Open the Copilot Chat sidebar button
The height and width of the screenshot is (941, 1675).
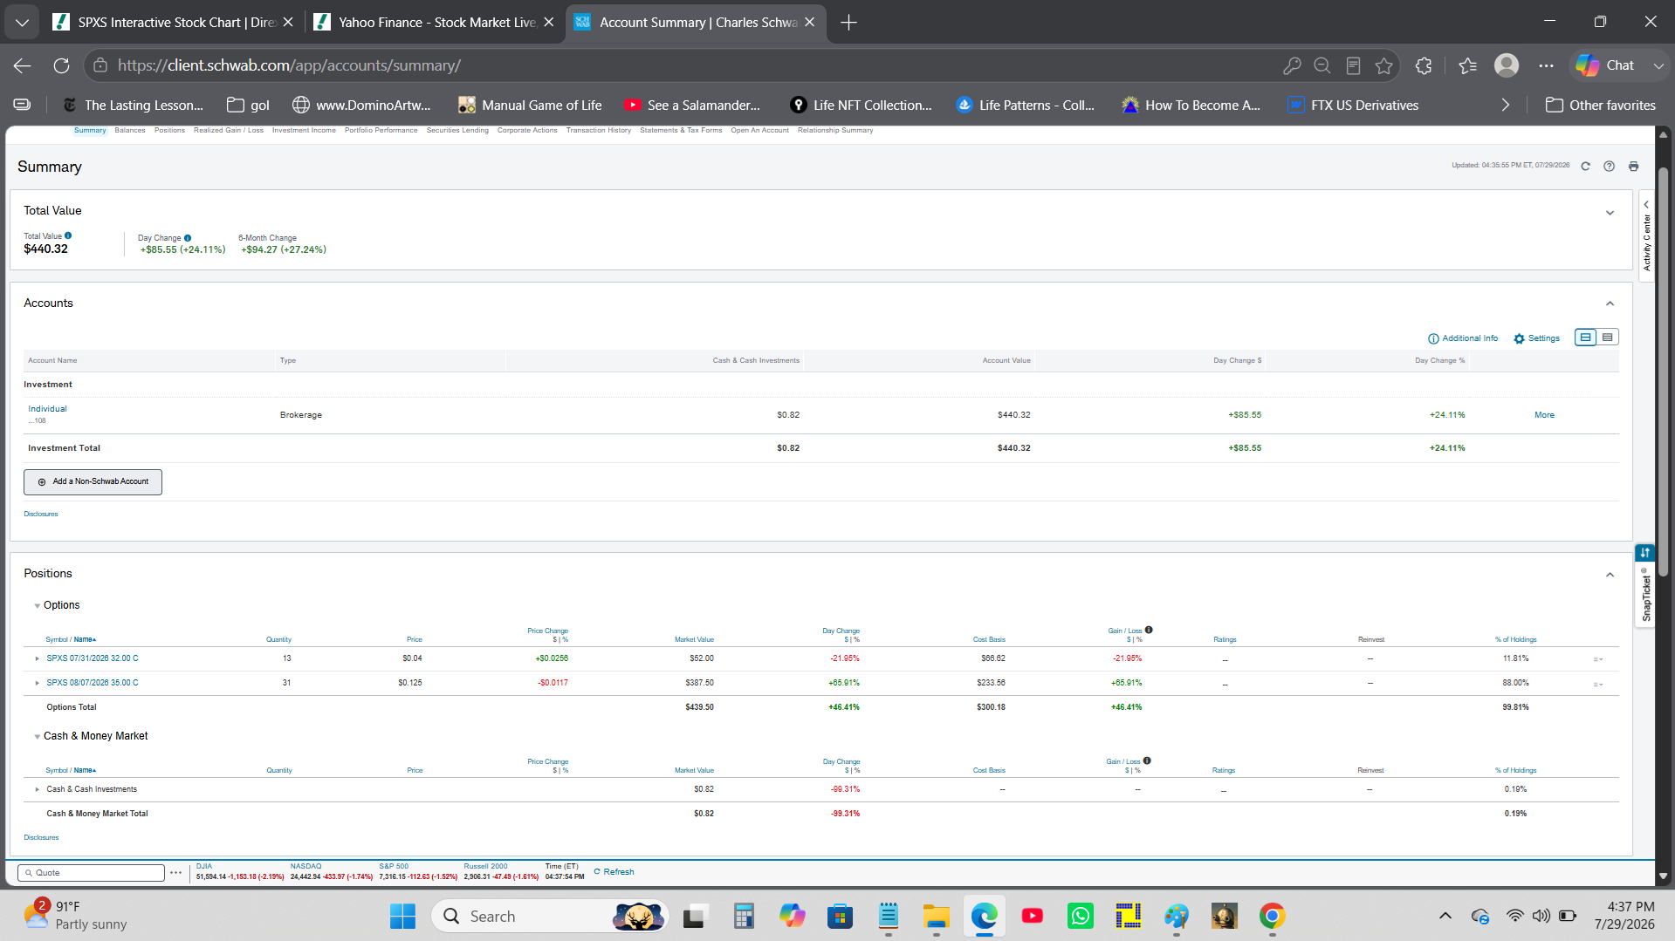pos(1607,65)
